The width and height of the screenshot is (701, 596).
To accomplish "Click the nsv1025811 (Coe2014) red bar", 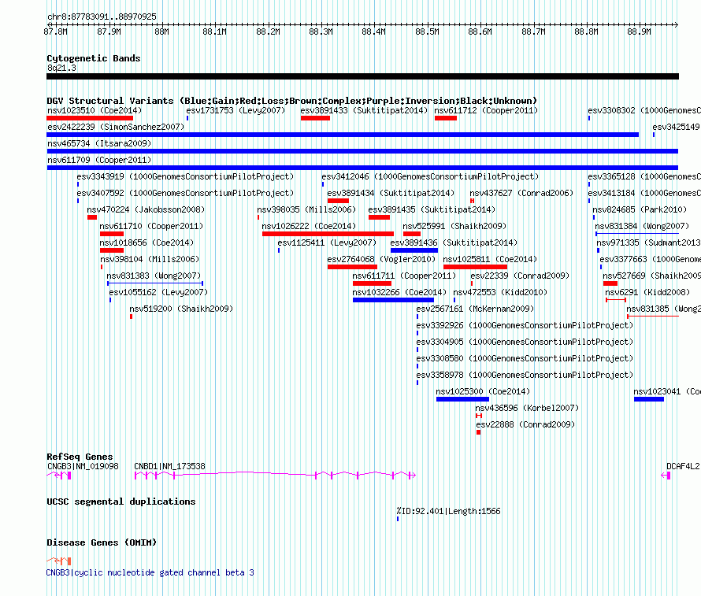I will point(475,267).
